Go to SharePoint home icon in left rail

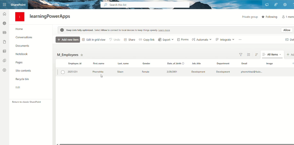point(5,14)
